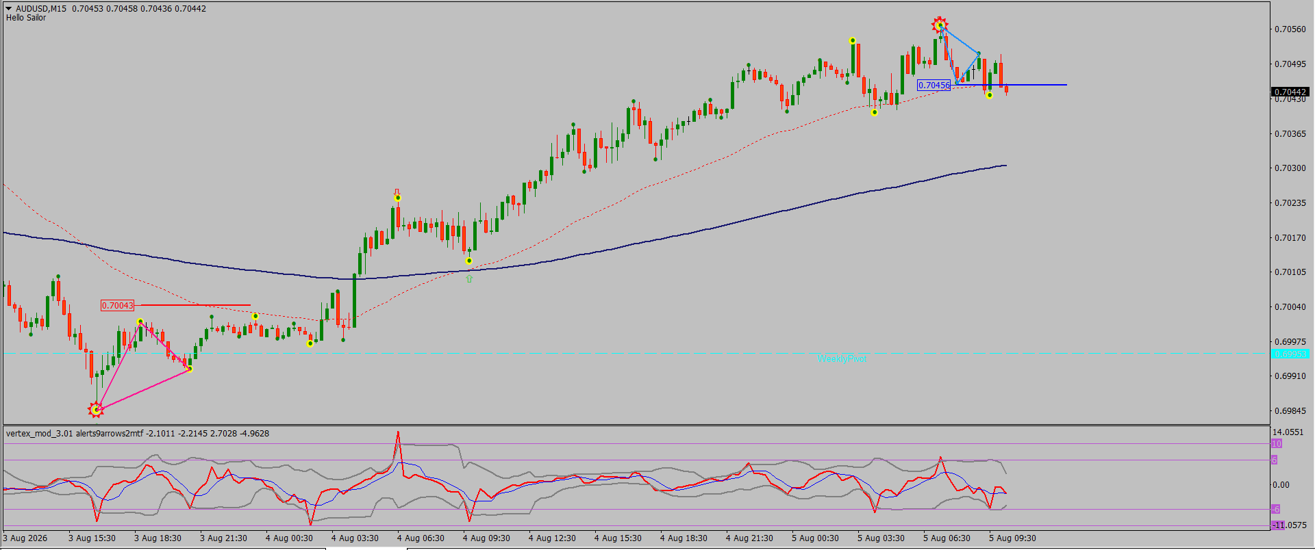Click the 0.69845 price scale value
1315x550 pixels.
pyautogui.click(x=1290, y=411)
